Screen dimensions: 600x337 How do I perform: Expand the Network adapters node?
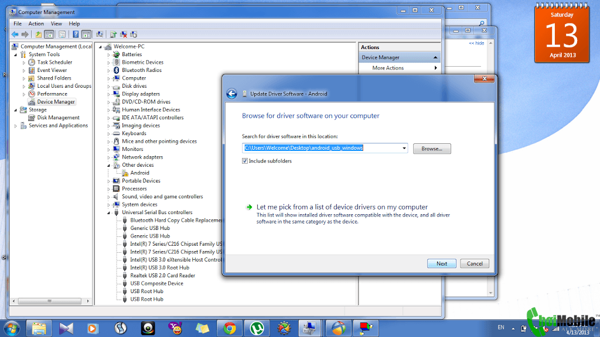(109, 157)
